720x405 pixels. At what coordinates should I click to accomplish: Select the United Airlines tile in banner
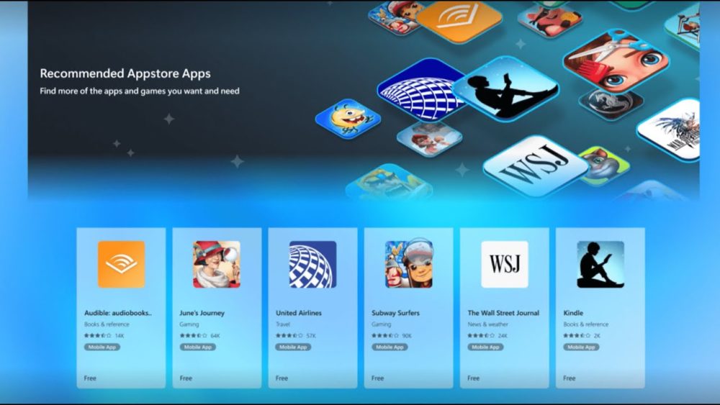pos(420,91)
